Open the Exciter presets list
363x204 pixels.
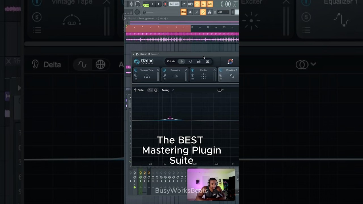click(x=193, y=79)
